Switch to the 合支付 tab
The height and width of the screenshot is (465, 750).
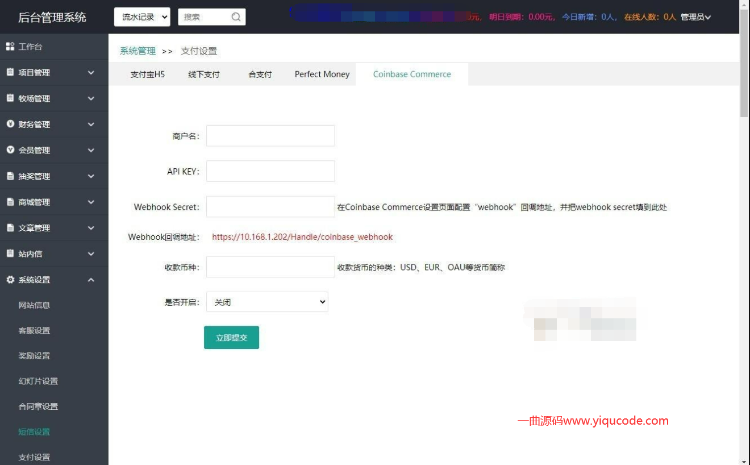(260, 74)
